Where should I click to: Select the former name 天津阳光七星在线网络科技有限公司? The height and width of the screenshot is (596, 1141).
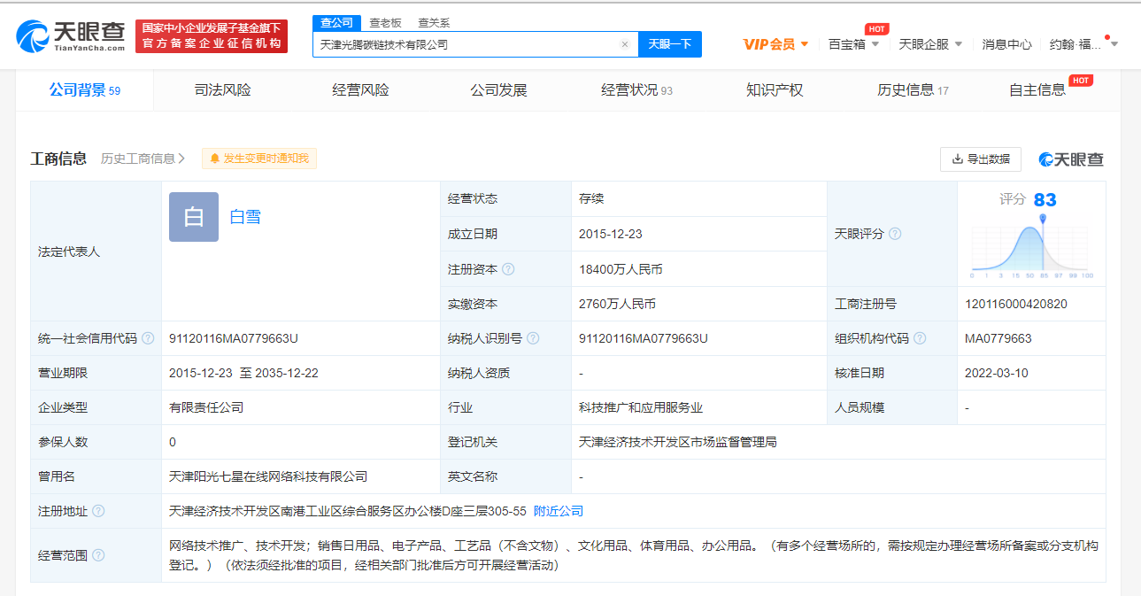point(268,476)
